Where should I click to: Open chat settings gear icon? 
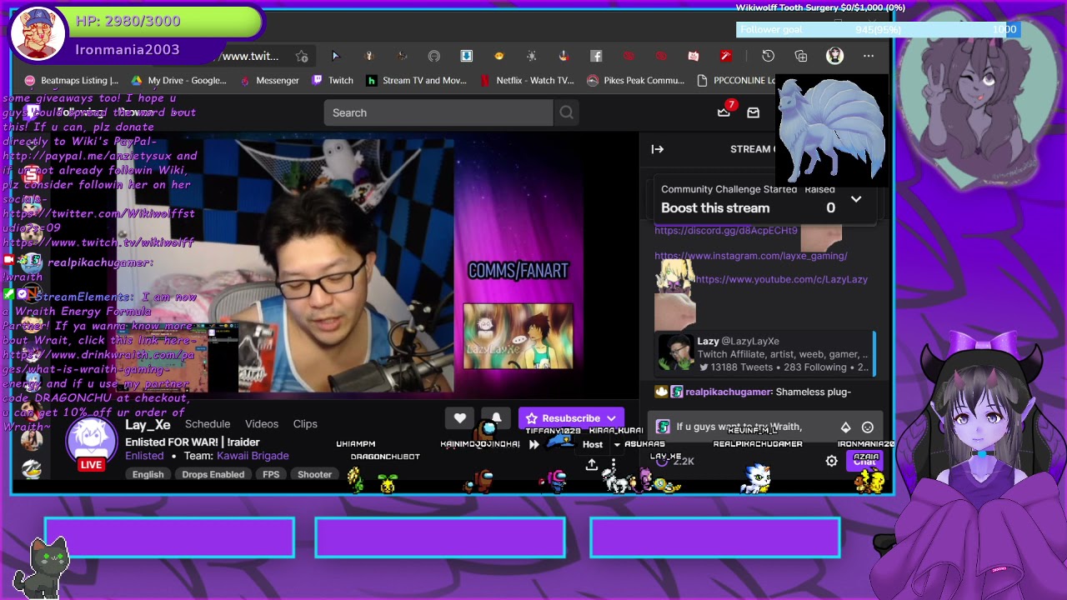click(x=831, y=461)
